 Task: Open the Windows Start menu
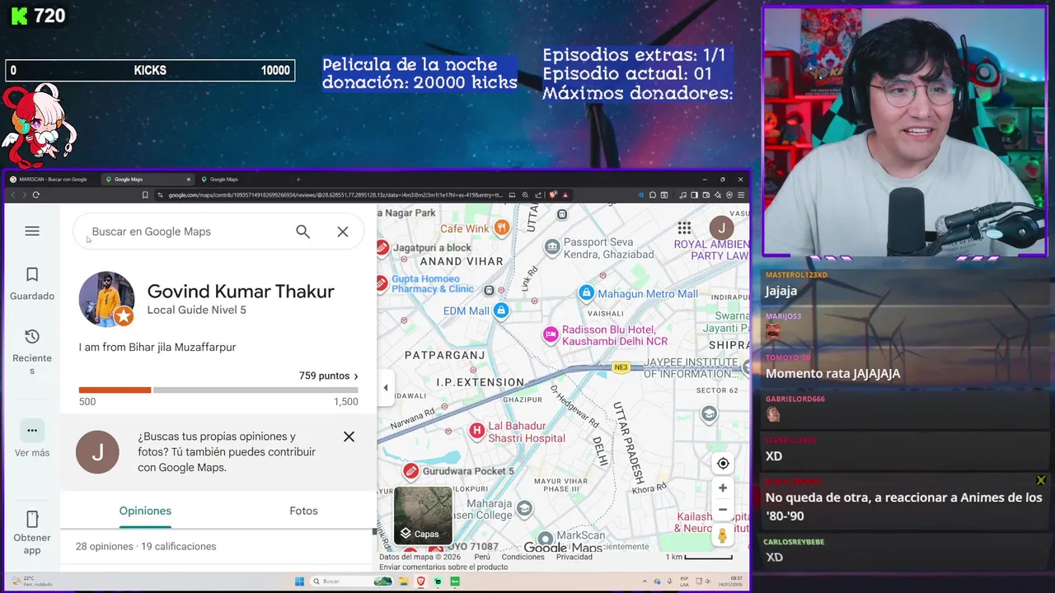tap(299, 581)
